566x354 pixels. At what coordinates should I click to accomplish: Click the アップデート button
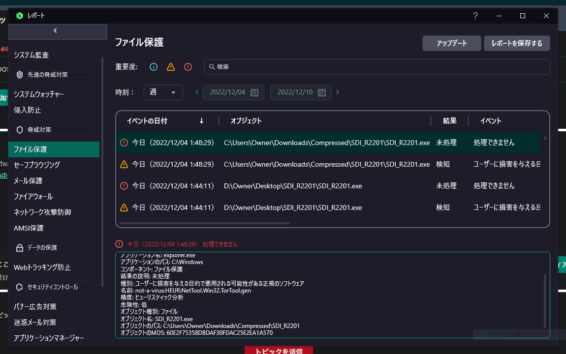click(452, 43)
